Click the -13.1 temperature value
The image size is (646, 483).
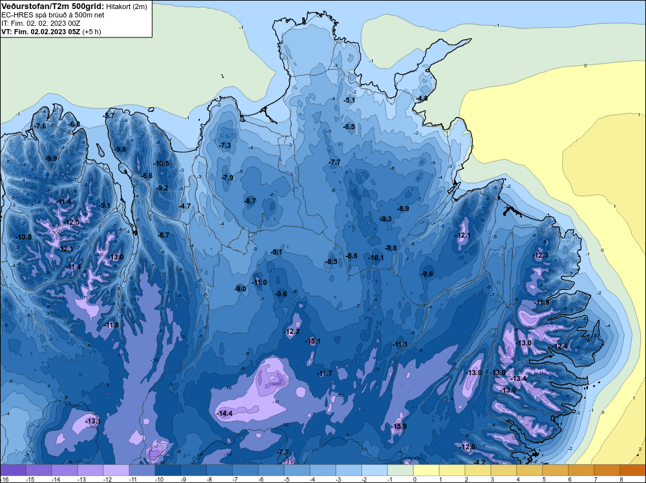click(94, 421)
